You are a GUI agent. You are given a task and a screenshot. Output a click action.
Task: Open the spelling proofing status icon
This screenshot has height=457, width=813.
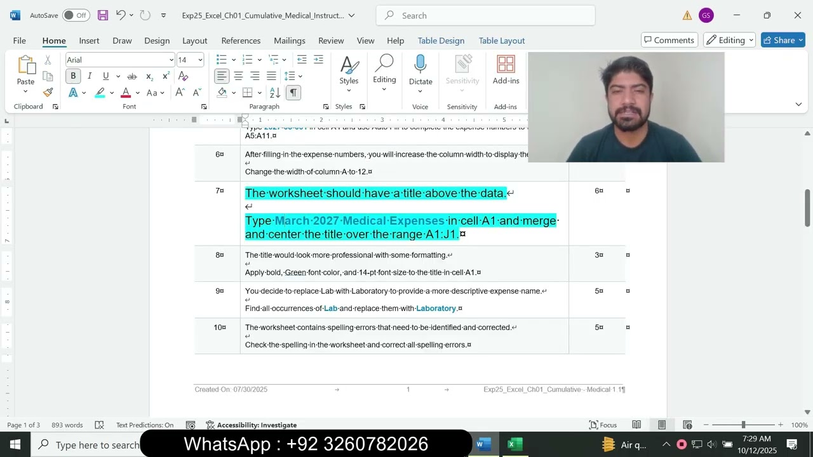[99, 425]
